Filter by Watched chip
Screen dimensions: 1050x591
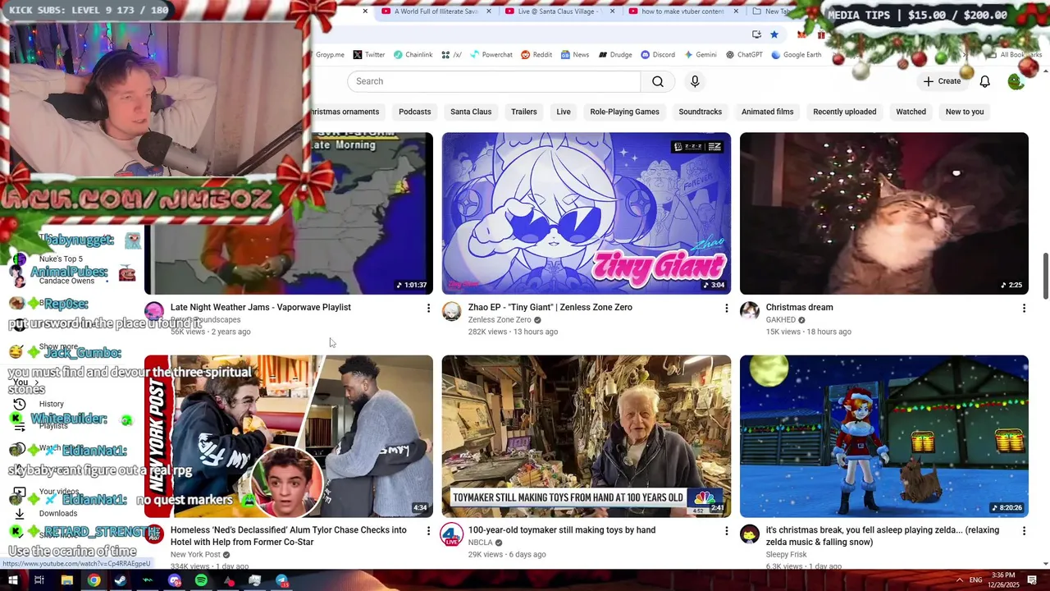click(x=911, y=112)
